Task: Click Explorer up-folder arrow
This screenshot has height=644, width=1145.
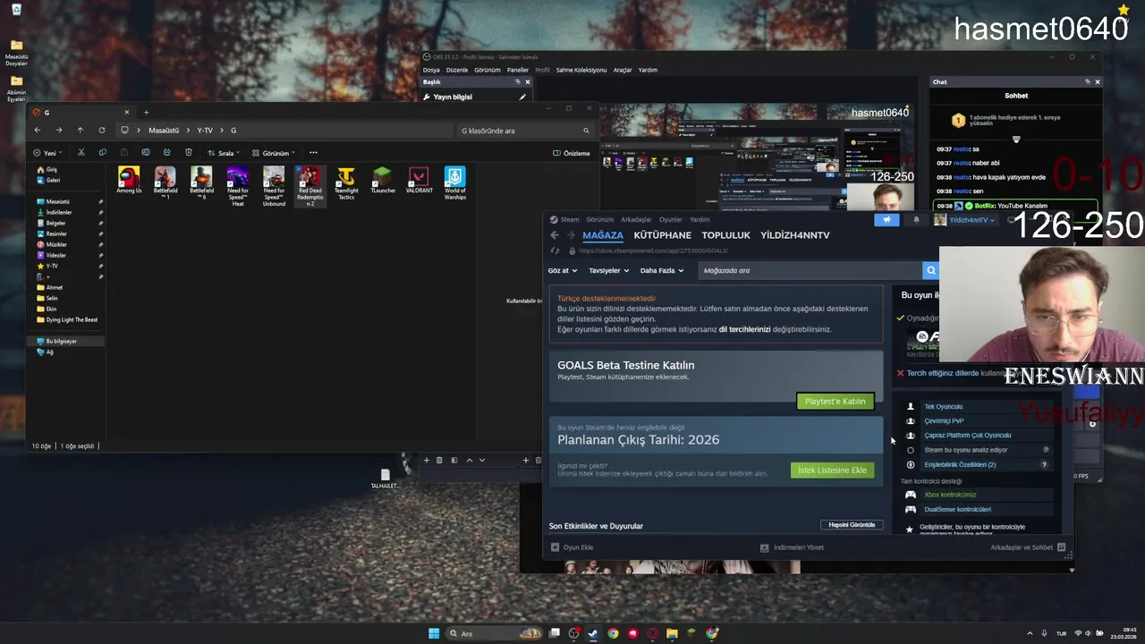Action: click(x=80, y=131)
